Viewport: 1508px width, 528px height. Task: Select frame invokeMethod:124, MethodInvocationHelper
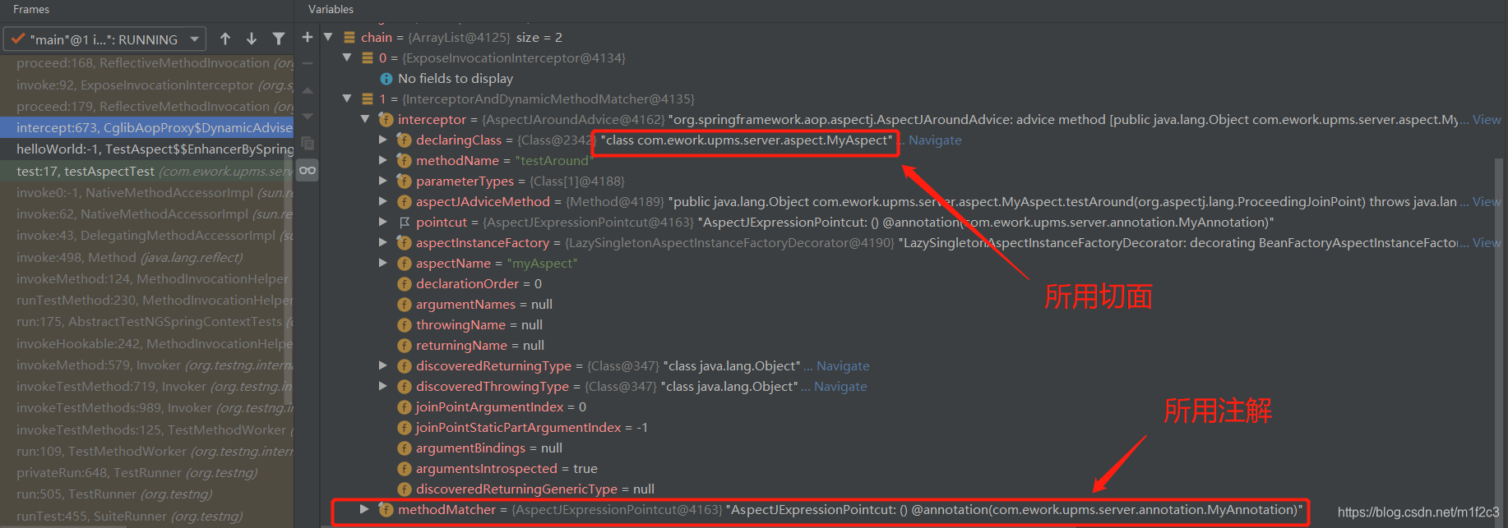tap(146, 278)
